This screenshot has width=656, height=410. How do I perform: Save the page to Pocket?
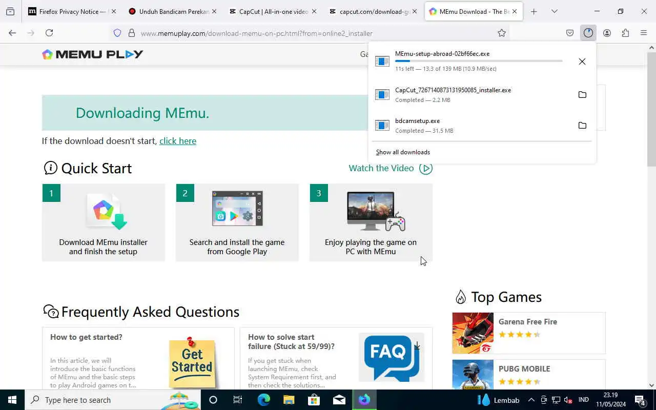[570, 33]
